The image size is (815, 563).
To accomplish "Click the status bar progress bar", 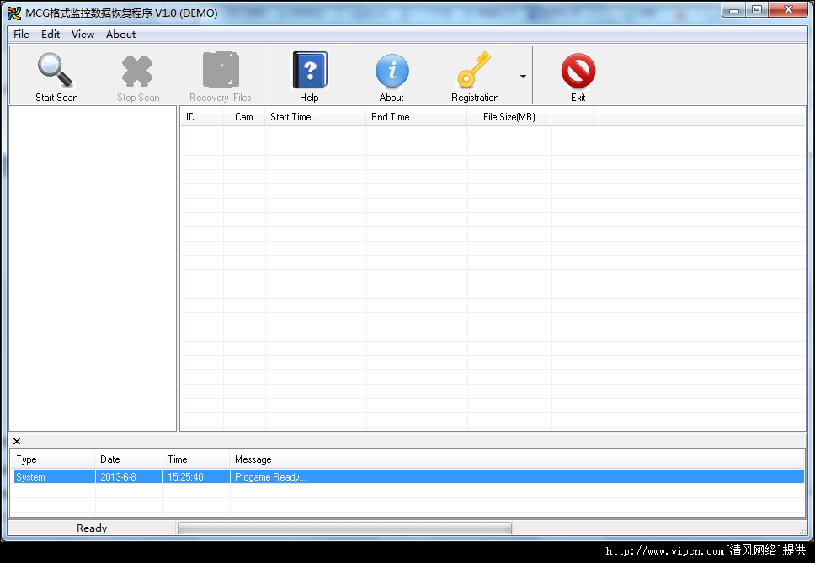I will (x=345, y=528).
